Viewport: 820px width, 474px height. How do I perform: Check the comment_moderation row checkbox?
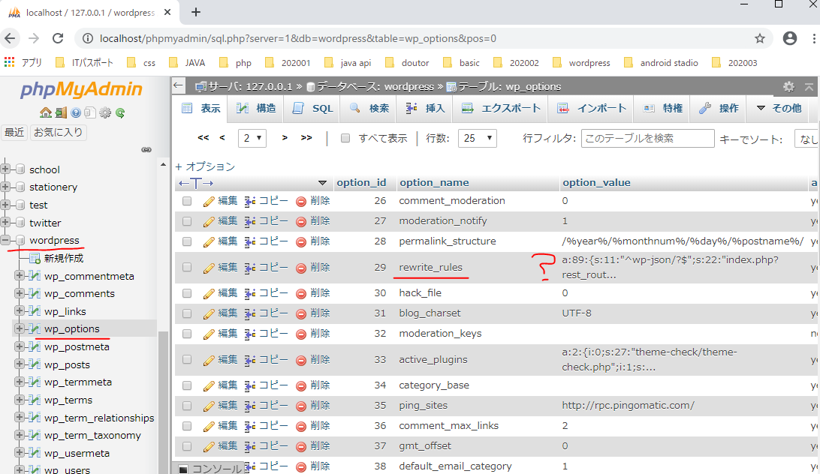pos(187,201)
